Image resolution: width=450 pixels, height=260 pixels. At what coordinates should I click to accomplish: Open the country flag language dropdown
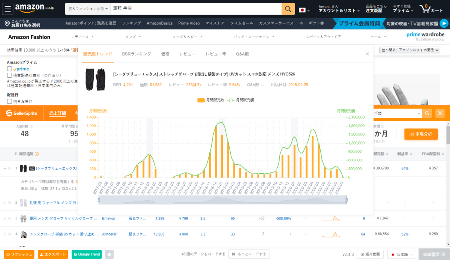tap(304, 10)
